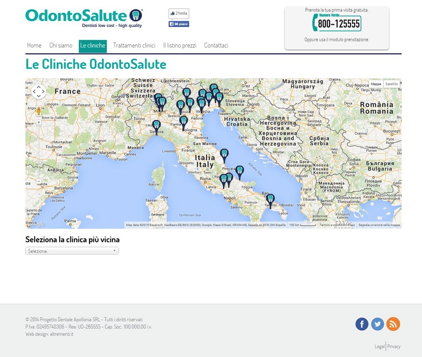Open Trattamenti clinici menu item

click(x=134, y=46)
